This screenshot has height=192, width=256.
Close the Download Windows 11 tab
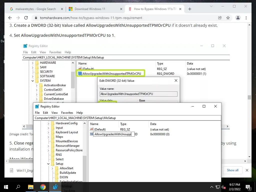(x=121, y=9)
